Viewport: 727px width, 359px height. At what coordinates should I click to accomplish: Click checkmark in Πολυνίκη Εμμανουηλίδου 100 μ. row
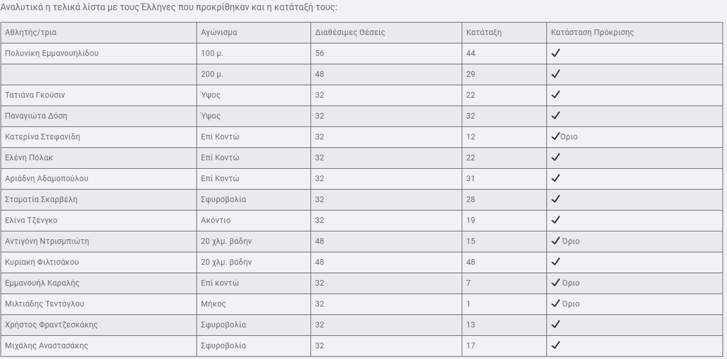(x=556, y=53)
